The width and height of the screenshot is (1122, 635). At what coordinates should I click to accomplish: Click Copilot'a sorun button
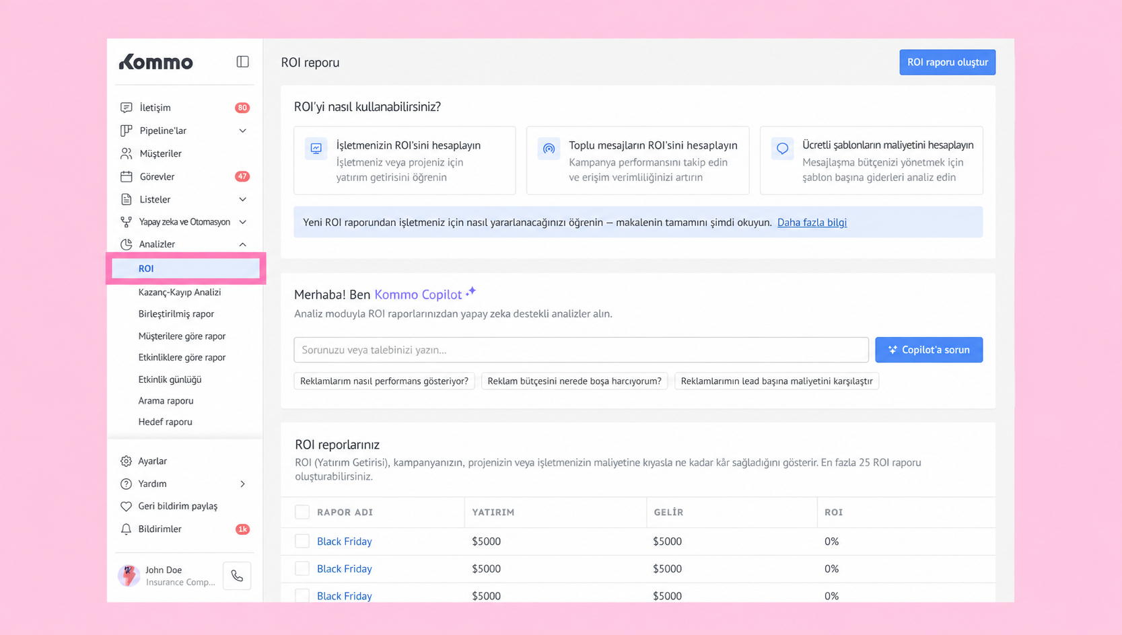(x=929, y=350)
